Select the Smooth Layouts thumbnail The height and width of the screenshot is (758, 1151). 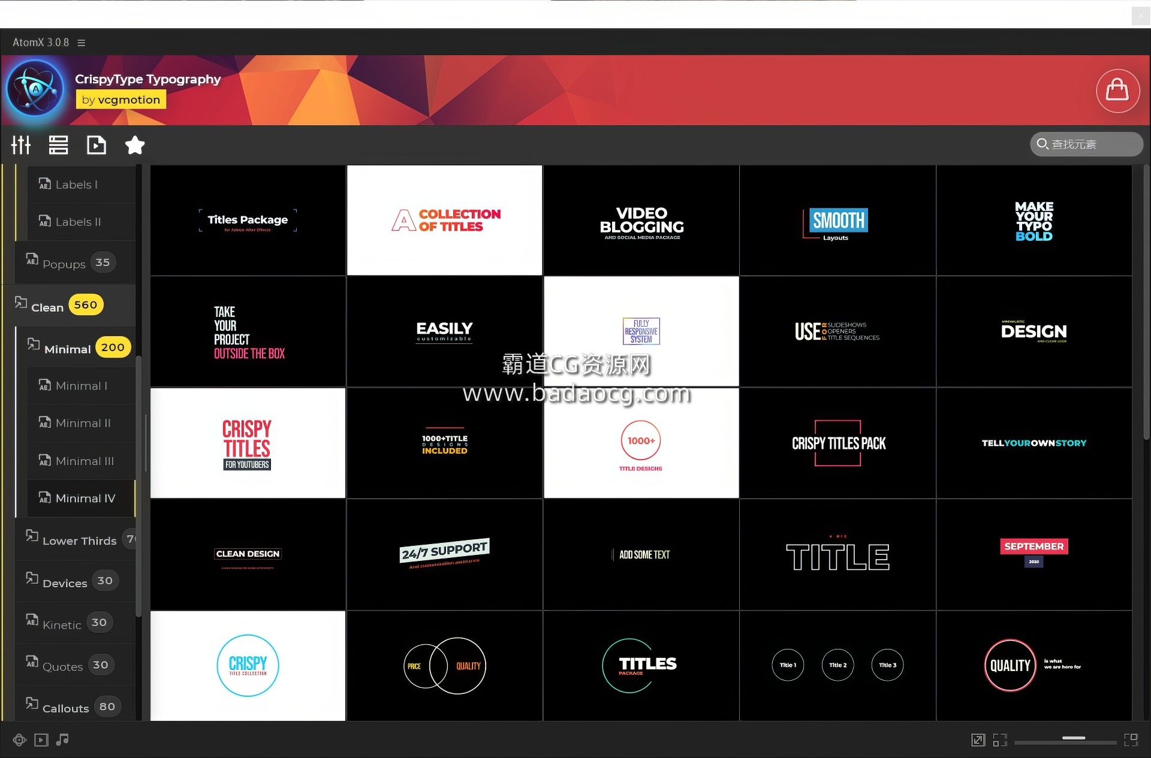837,221
